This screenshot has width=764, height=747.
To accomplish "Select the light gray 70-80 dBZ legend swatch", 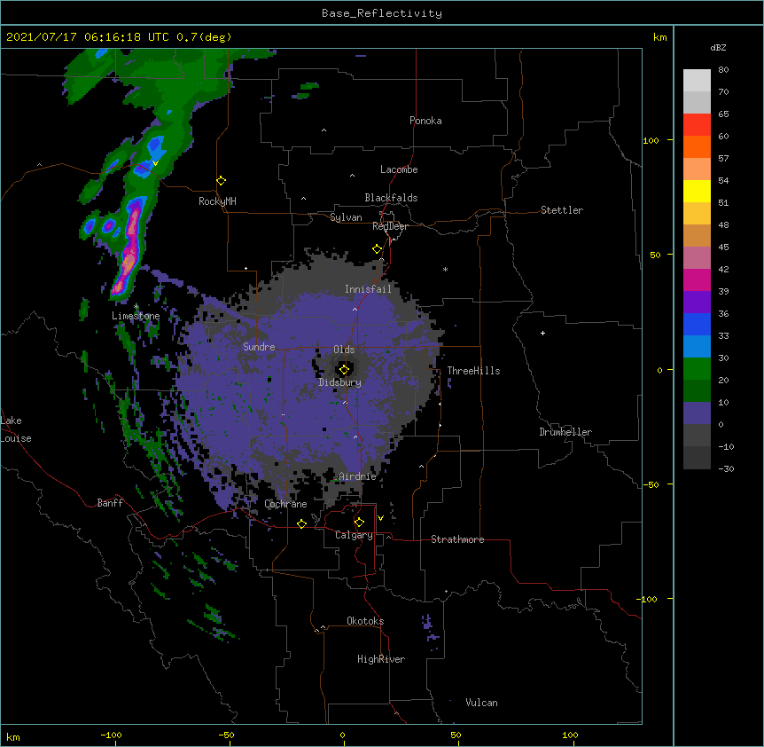I will pyautogui.click(x=697, y=81).
